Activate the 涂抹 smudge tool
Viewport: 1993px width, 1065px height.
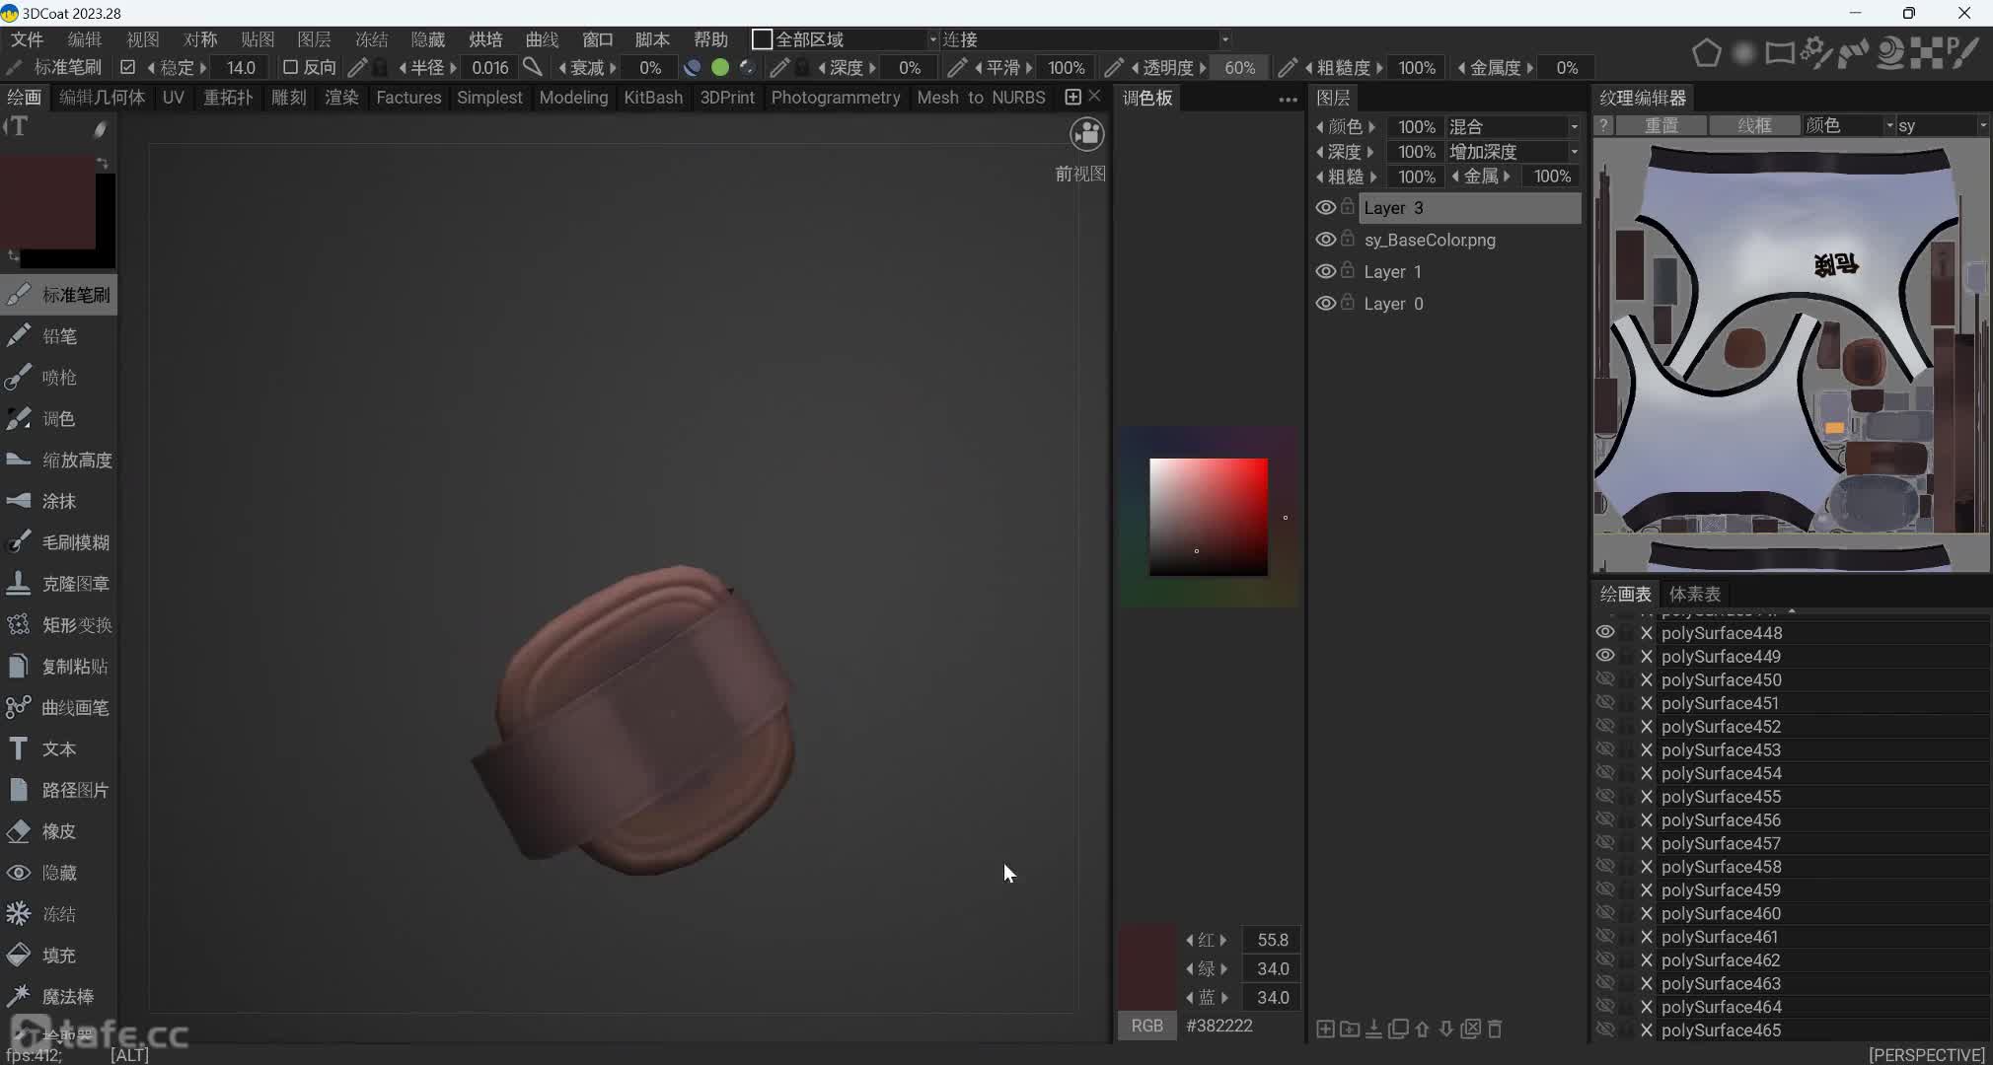coord(58,501)
